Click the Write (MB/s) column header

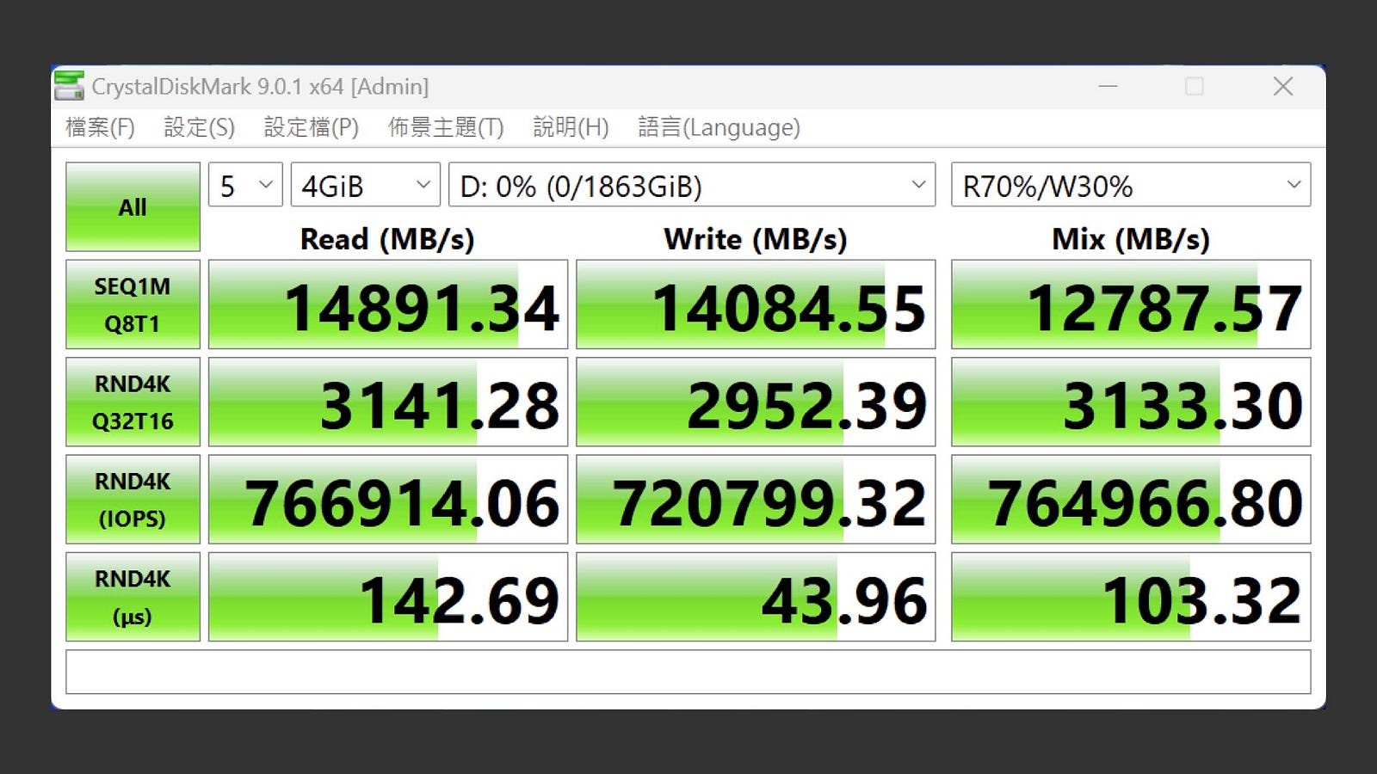(x=756, y=239)
